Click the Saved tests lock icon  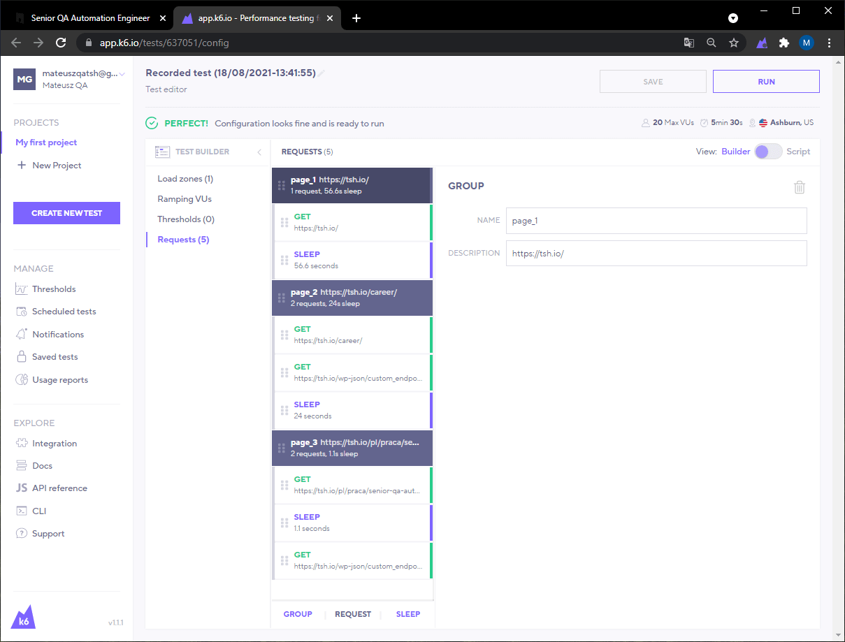21,357
